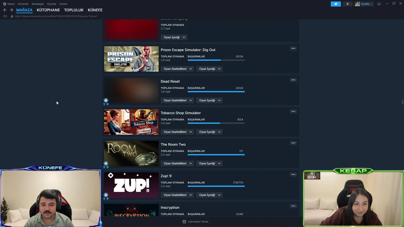Expand Oyun İstatistikleri for The Room Two
404x227 pixels.
tap(178, 163)
